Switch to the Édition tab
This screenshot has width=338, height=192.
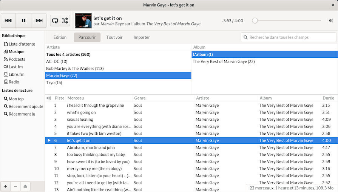pos(60,37)
